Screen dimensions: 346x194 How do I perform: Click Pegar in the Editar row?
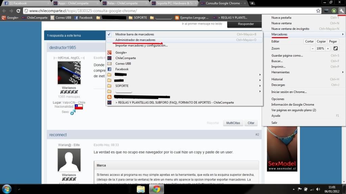coord(333,41)
